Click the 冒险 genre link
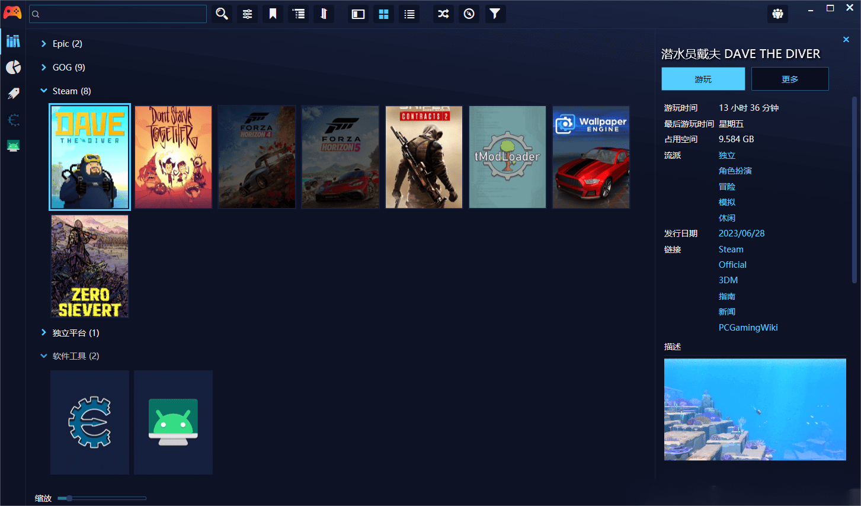Screen dimensions: 861x506 click(727, 187)
